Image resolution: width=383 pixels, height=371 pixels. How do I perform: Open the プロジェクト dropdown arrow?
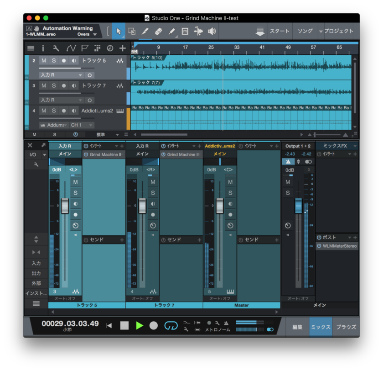(x=321, y=32)
